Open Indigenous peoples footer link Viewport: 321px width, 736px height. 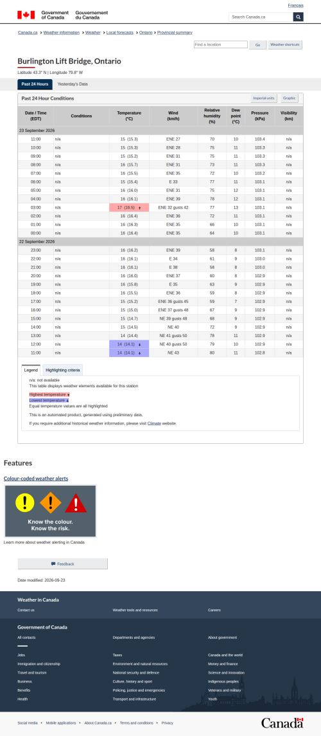pos(223,681)
